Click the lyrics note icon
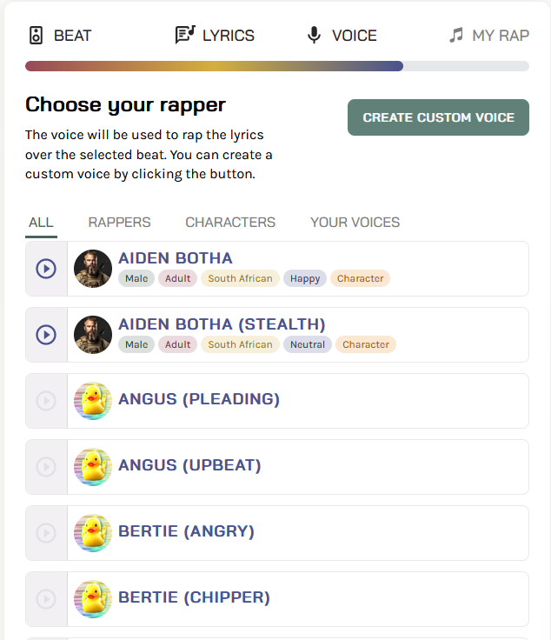Image resolution: width=551 pixels, height=640 pixels. (185, 35)
